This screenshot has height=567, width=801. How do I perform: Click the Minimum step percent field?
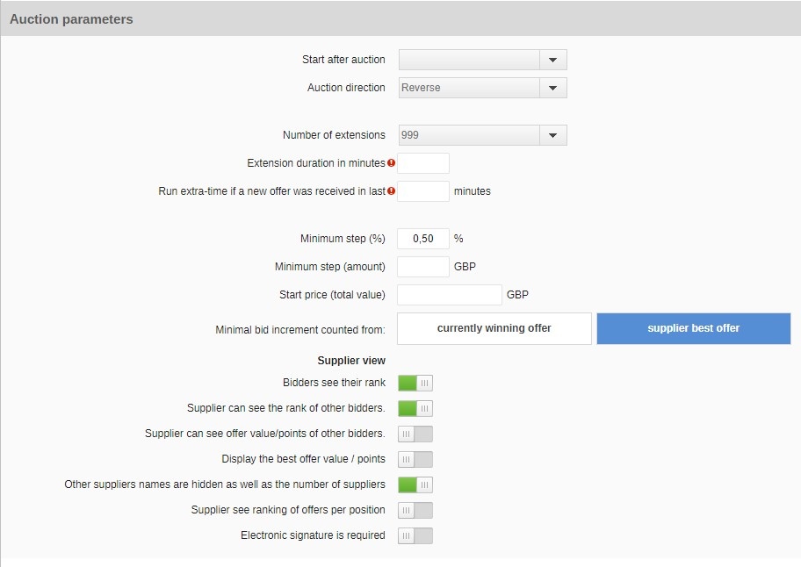(x=423, y=239)
